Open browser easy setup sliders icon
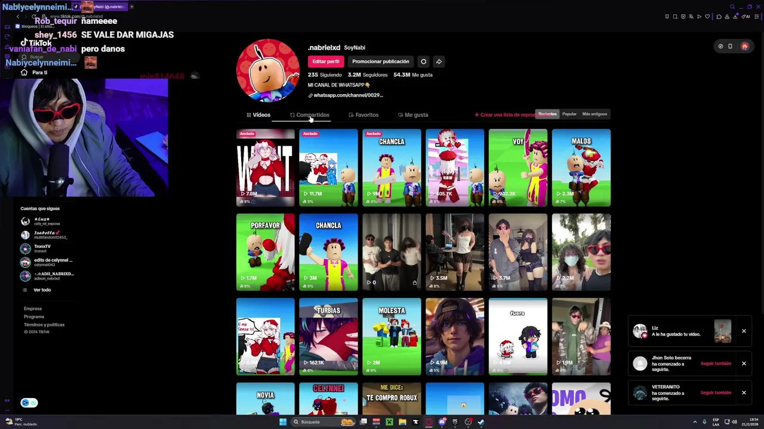 click(757, 17)
